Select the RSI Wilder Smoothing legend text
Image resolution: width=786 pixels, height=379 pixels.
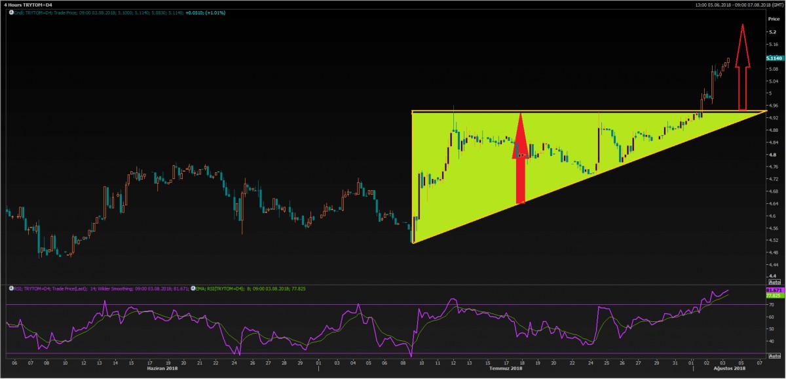(98, 288)
